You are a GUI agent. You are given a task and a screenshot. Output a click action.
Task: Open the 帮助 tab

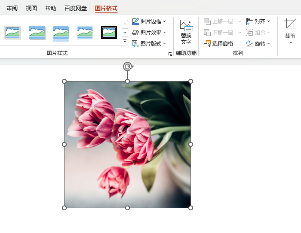click(x=50, y=8)
